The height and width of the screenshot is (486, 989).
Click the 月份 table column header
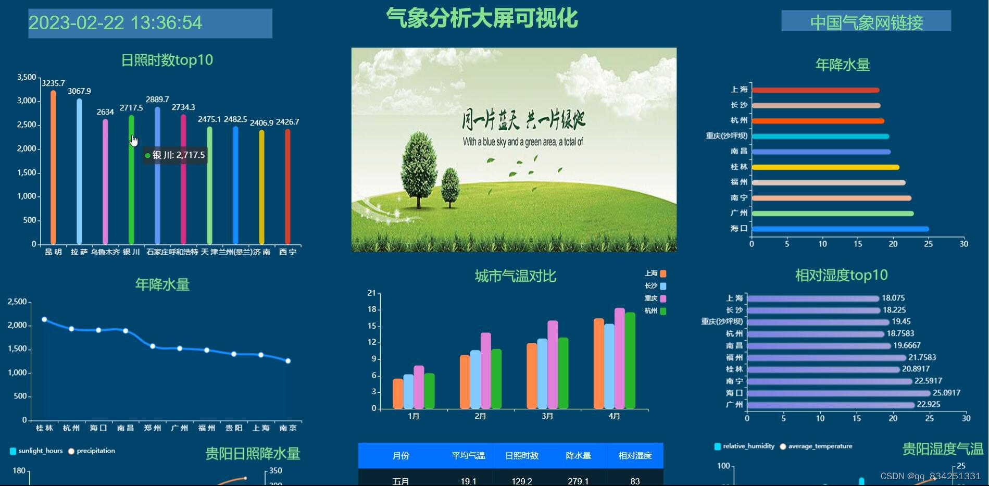(400, 456)
